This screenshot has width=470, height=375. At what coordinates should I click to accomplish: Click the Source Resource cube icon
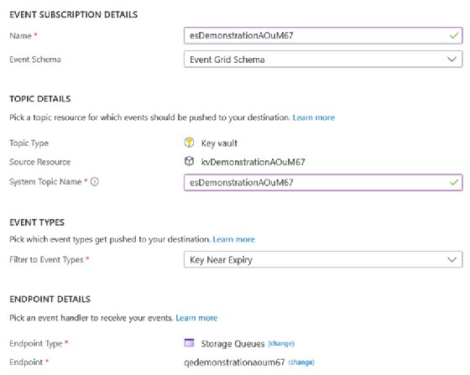point(189,161)
